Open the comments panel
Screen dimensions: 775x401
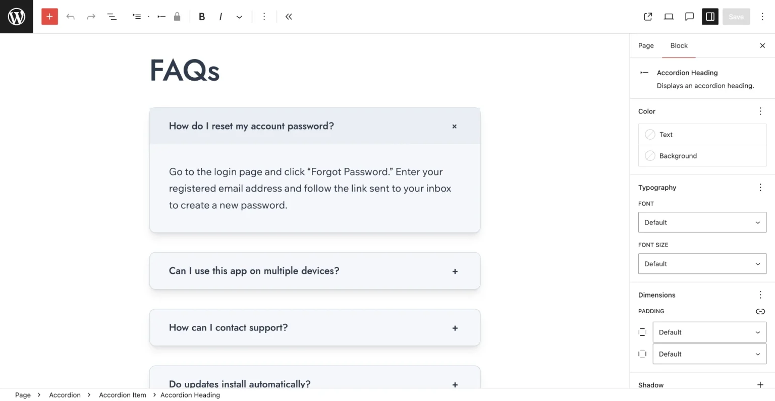(689, 16)
